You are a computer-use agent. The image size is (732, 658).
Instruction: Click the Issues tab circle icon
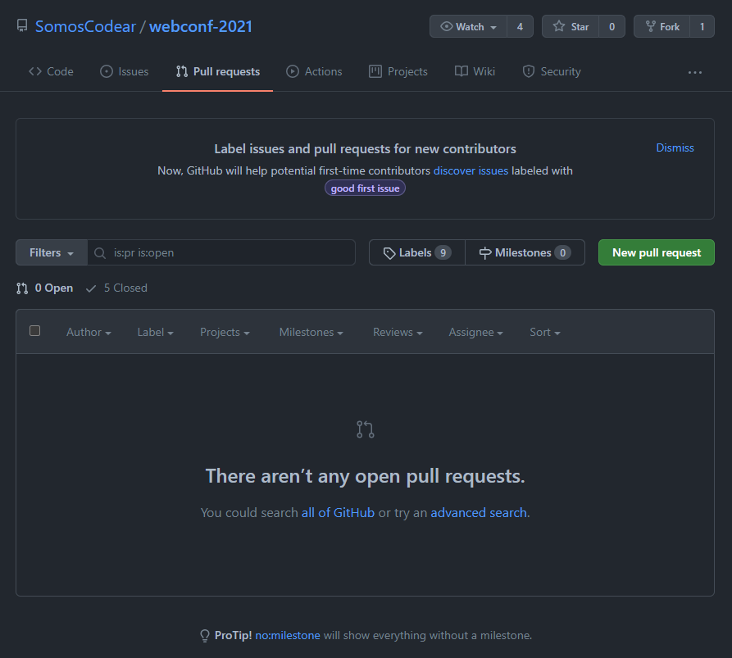coord(107,71)
